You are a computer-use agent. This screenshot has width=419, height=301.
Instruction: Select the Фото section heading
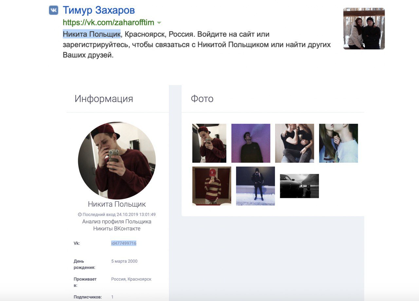[202, 99]
